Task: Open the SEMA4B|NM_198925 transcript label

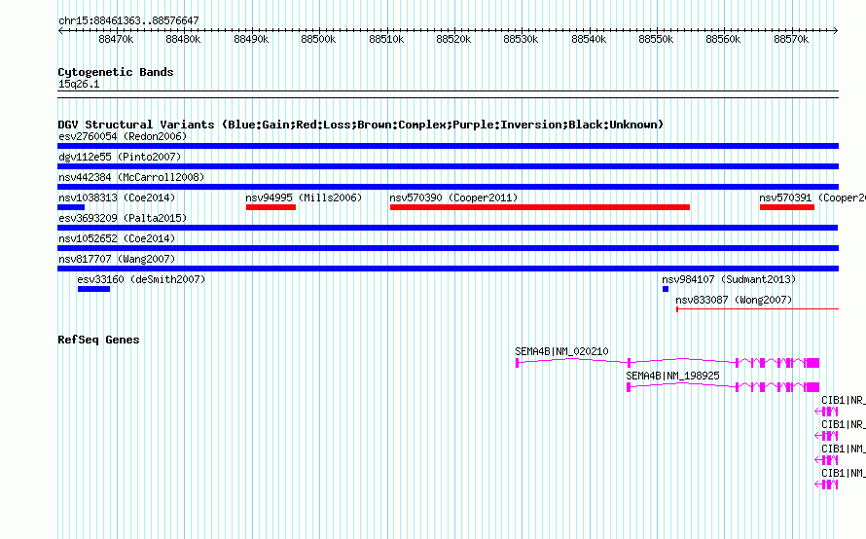Action: click(672, 376)
